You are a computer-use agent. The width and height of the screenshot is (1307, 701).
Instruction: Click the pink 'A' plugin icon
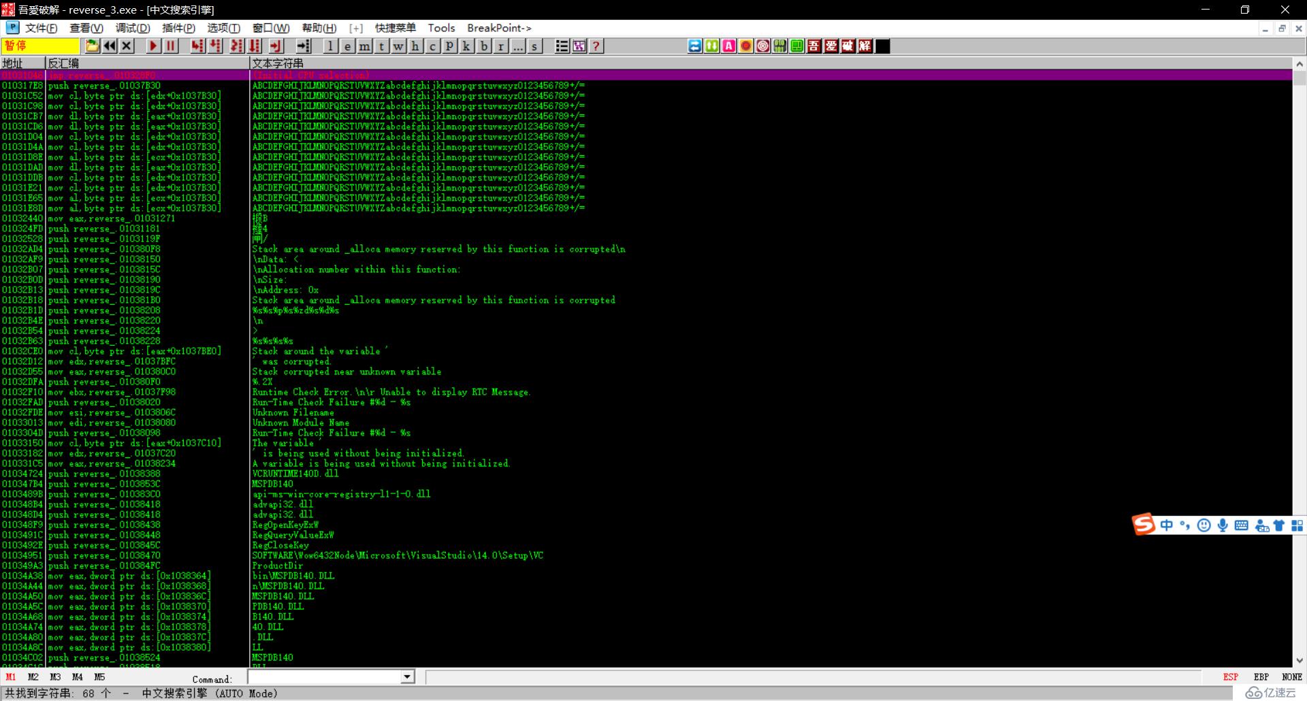click(x=729, y=46)
